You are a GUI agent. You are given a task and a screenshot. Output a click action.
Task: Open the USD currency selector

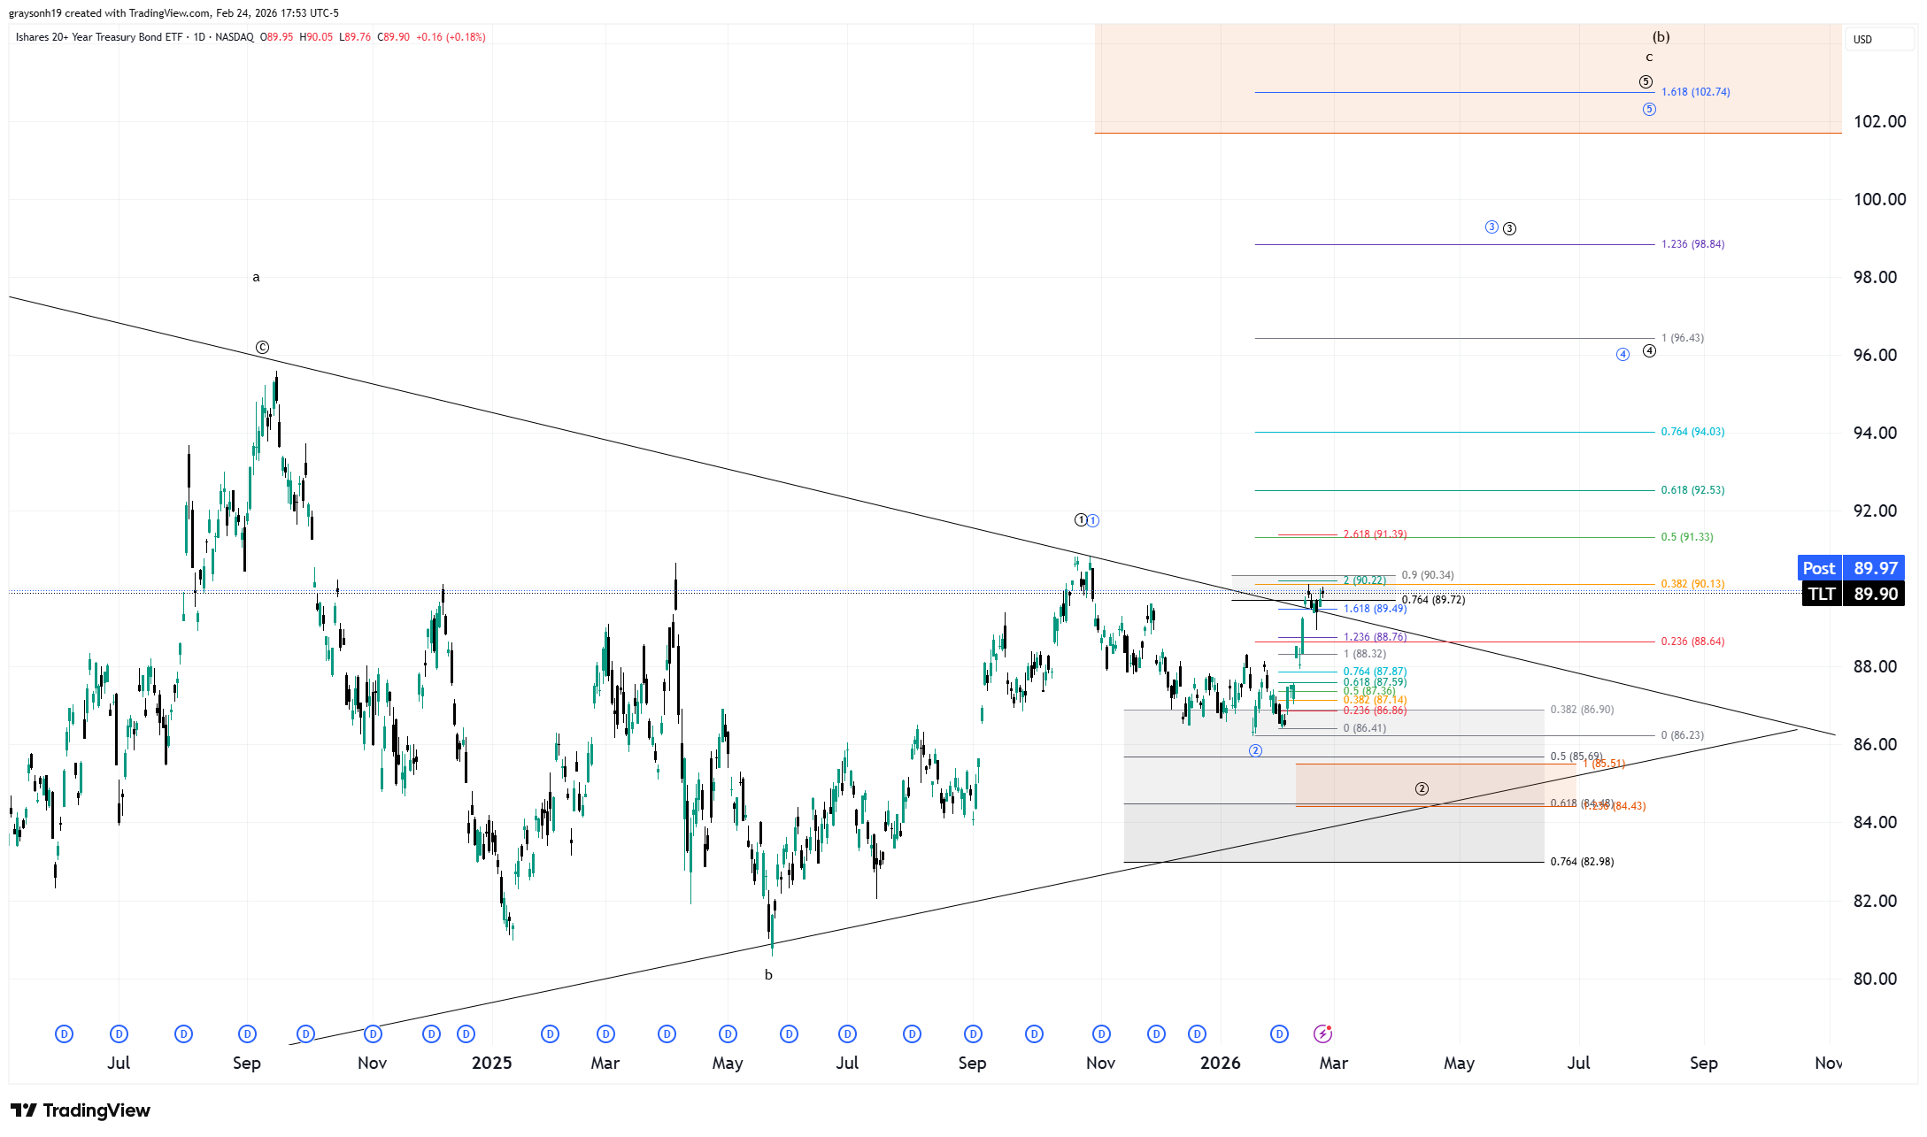click(x=1878, y=39)
